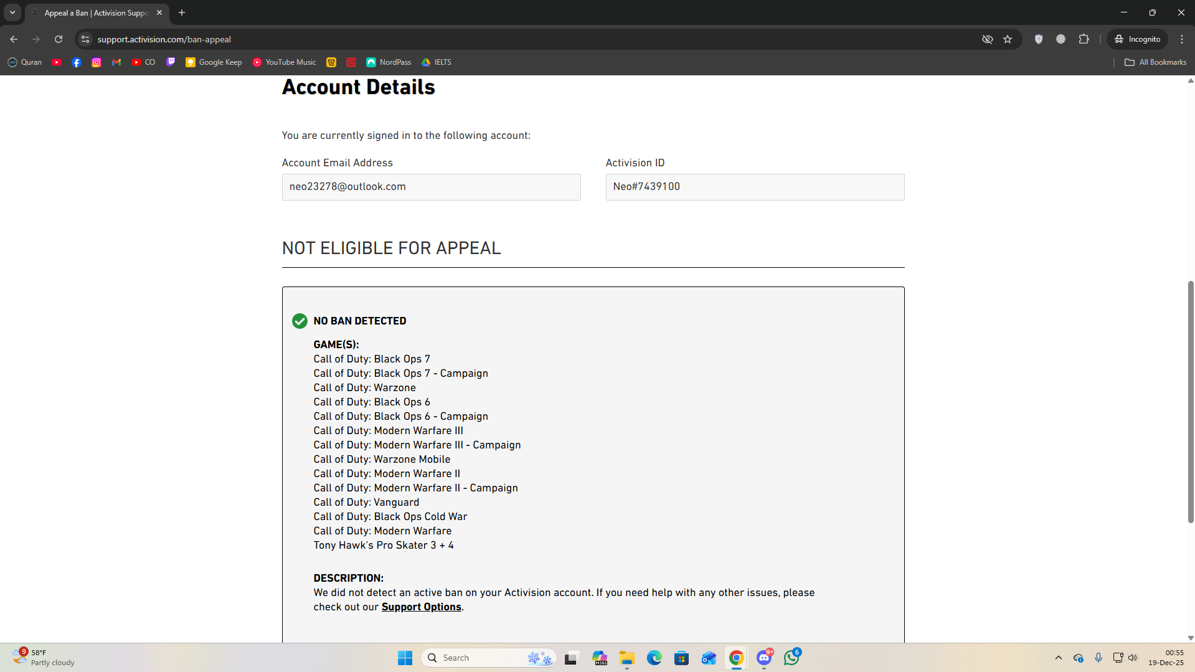Expand hidden system tray icons chevron

coord(1059,658)
